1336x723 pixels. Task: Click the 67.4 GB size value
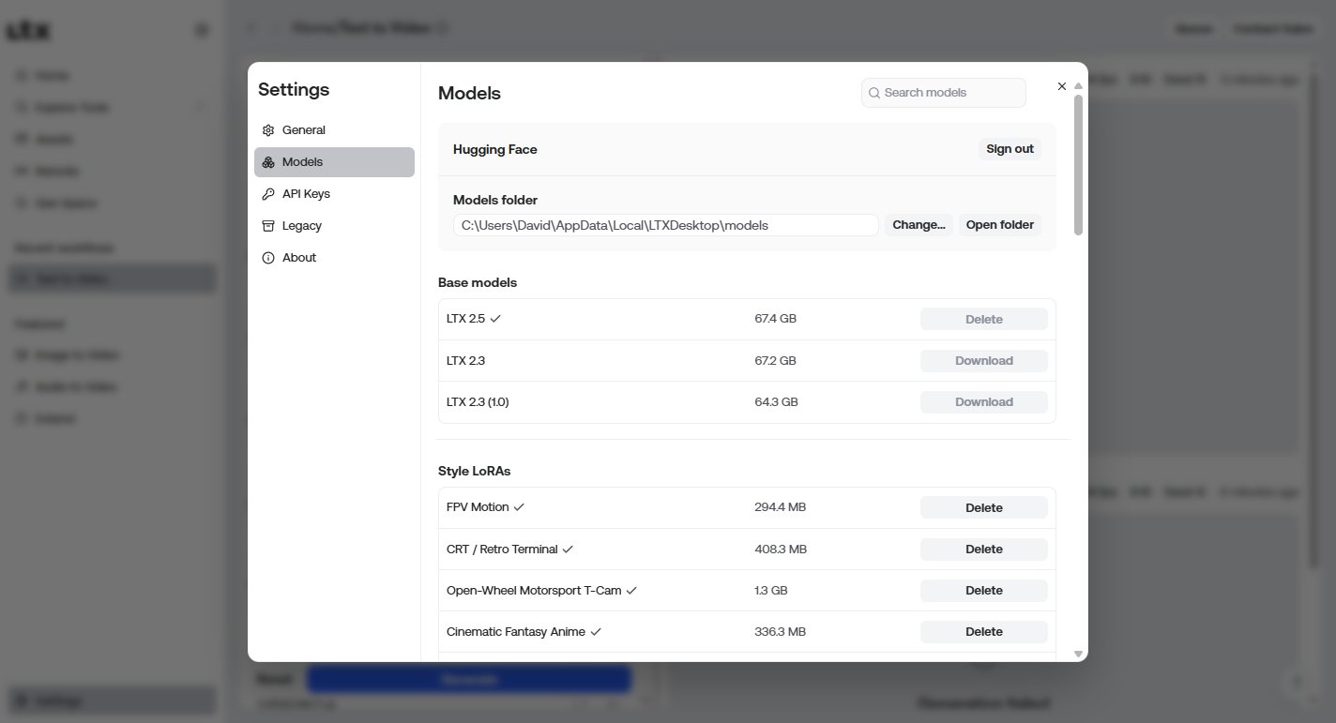775,319
